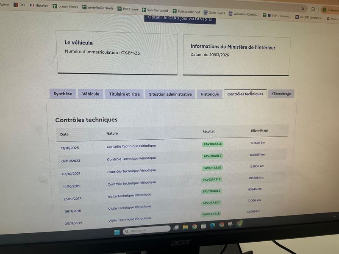
Task: Click the mileage 53999 km
Action: 253,212
